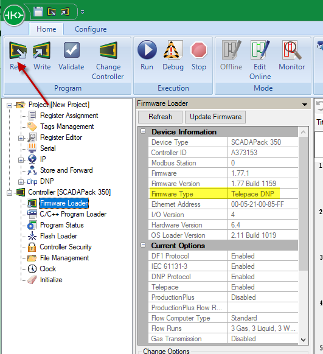Screen dimensions: 323x354
Task: Switch to the Home ribbon tab
Action: tap(46, 29)
